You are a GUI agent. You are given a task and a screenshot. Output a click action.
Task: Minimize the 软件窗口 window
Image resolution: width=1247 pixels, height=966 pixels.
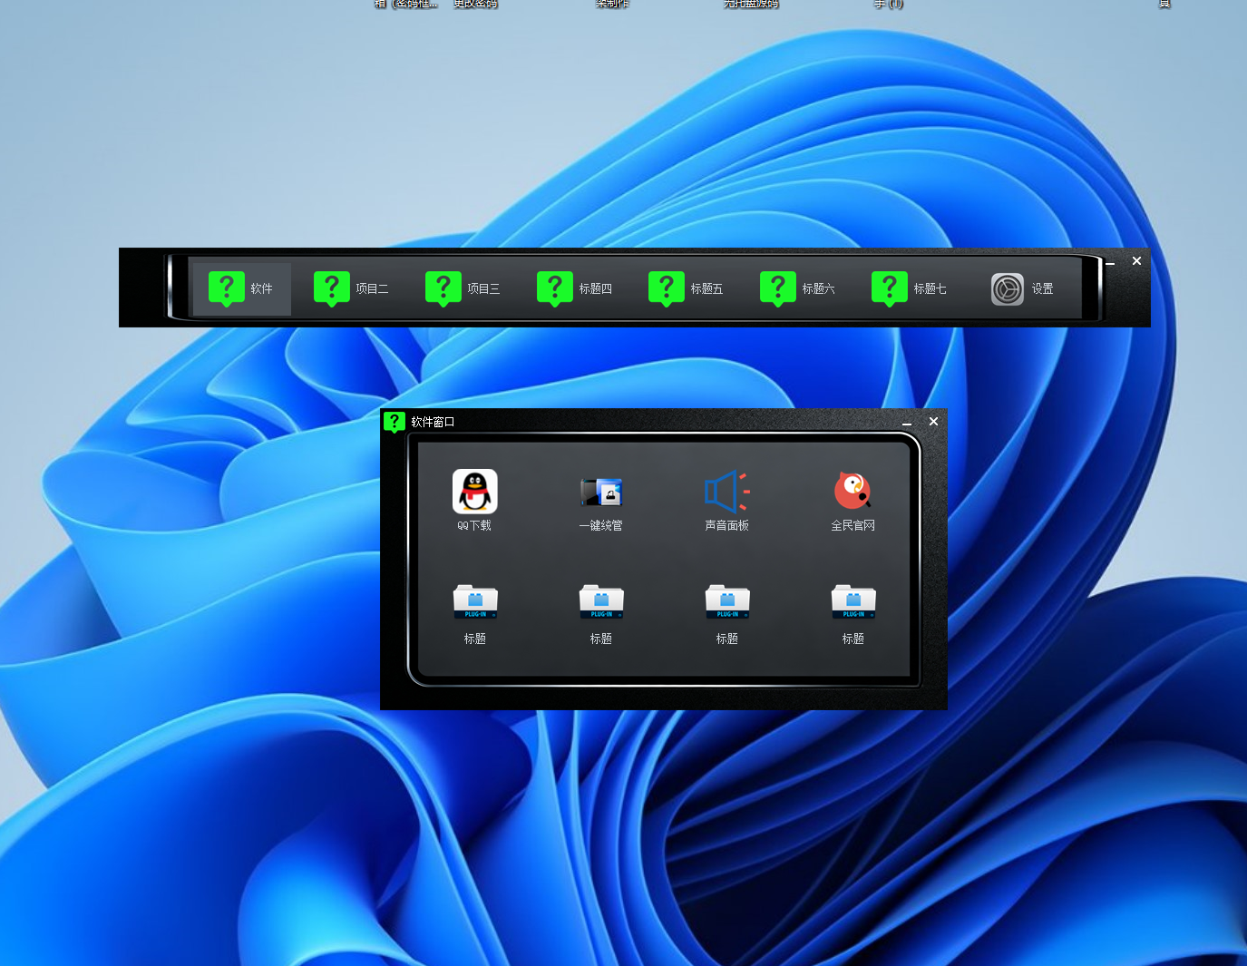click(907, 422)
